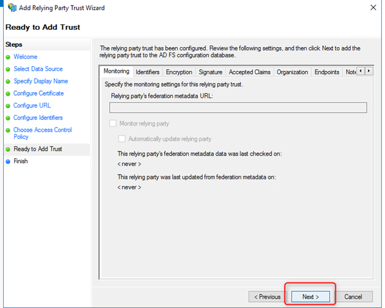Viewport: 385px width, 308px height.
Task: Cancel the wizard
Action: (353, 297)
